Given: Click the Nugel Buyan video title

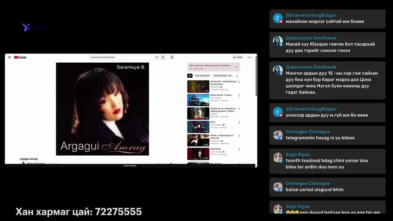Looking at the screenshot, I should click(x=216, y=149).
